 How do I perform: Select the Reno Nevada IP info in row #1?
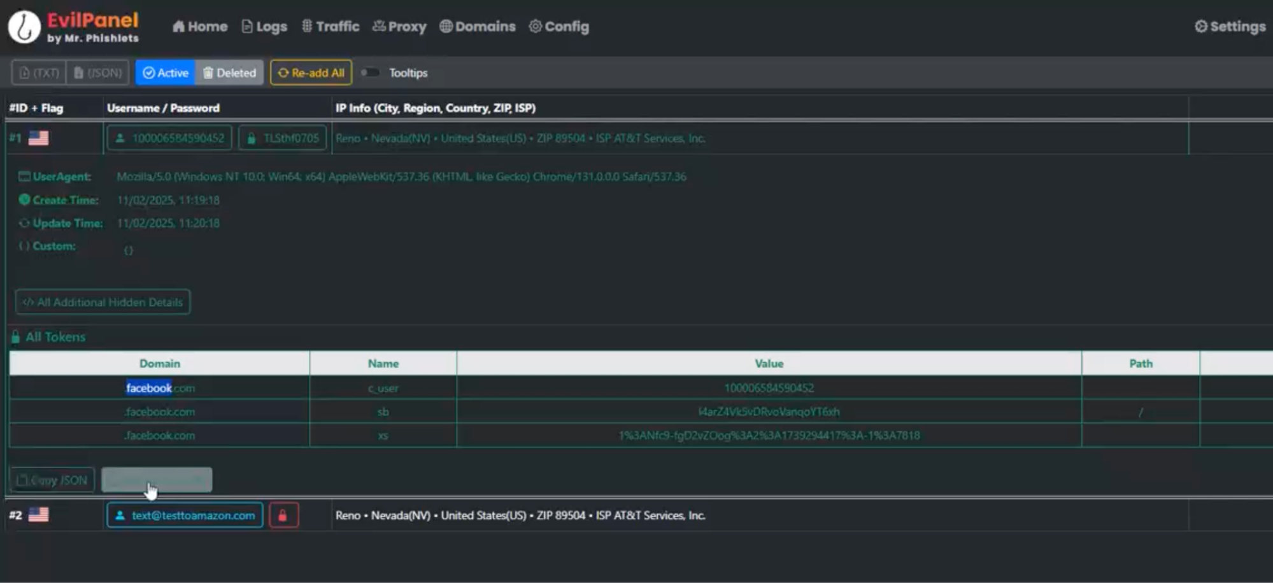[x=520, y=138]
